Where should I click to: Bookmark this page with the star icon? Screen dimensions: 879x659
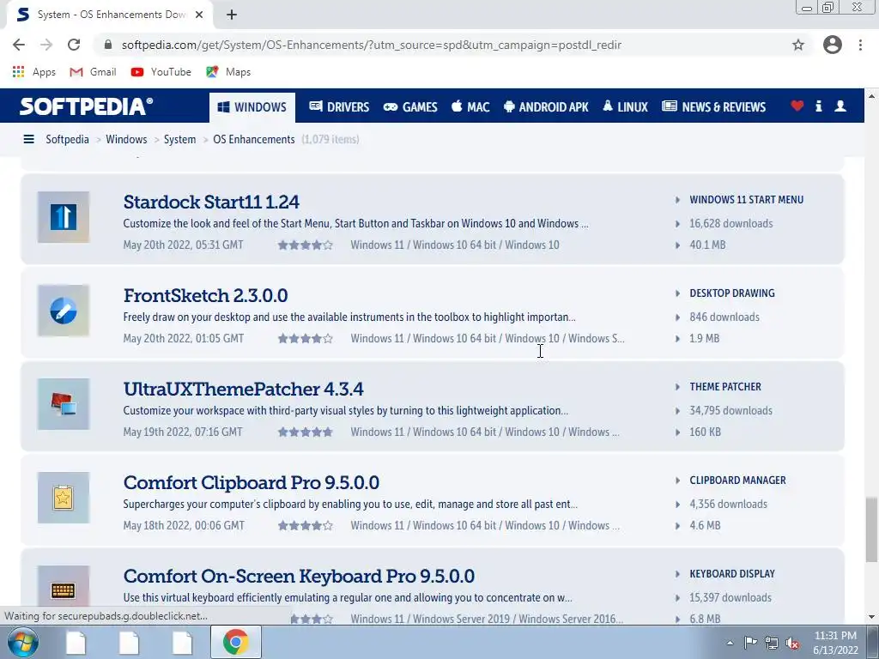coord(798,45)
